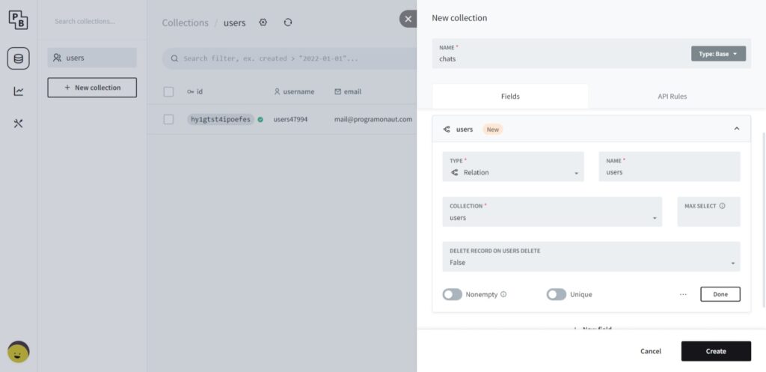Viewport: 766px width, 372px height.
Task: Open users collection settings gear
Action: tap(263, 22)
